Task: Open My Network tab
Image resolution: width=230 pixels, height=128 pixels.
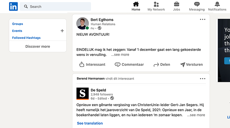Action: click(156, 6)
